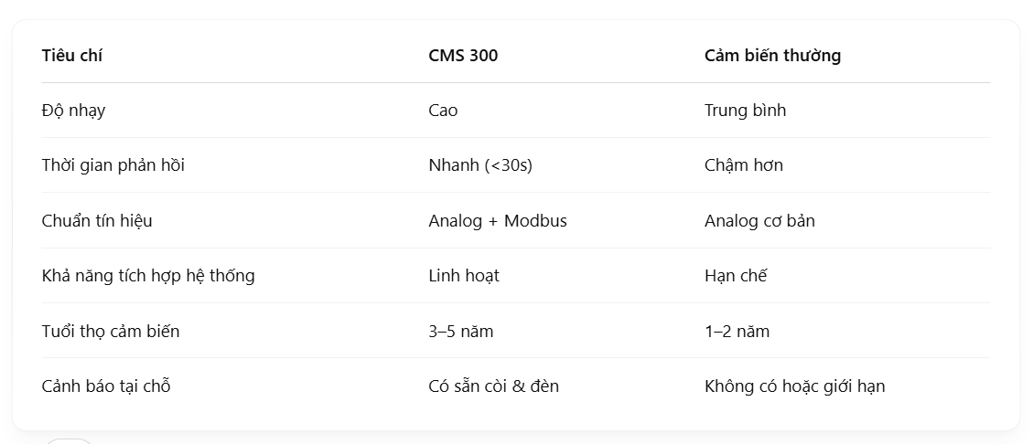This screenshot has height=444, width=1033.
Task: Click the "Có sẵn còi & đèn" cell
Action: pyautogui.click(x=493, y=386)
